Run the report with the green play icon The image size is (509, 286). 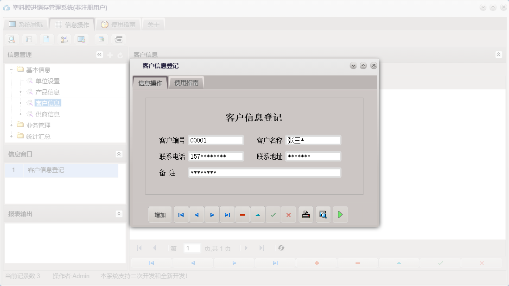pos(340,214)
